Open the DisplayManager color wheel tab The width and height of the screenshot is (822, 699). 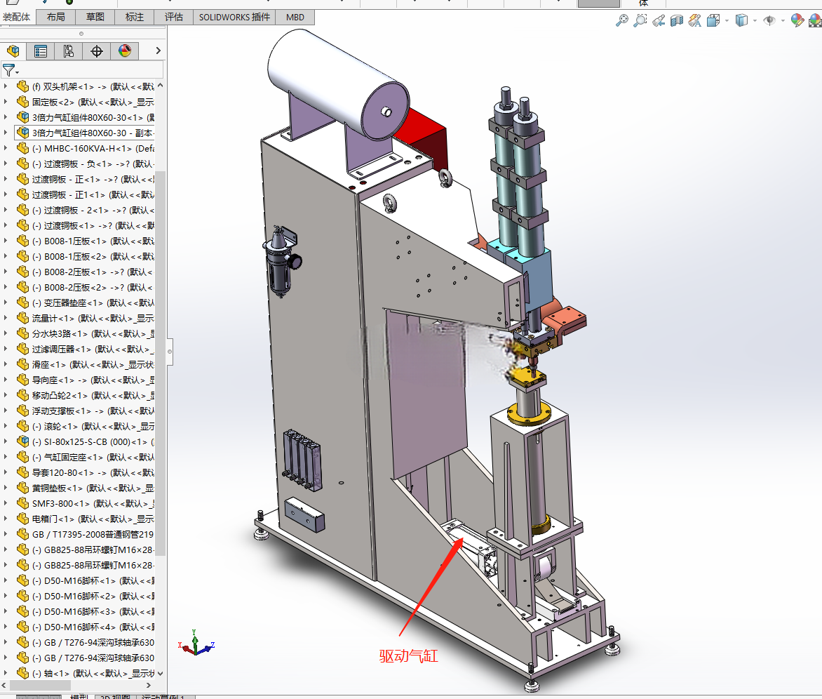pyautogui.click(x=125, y=51)
